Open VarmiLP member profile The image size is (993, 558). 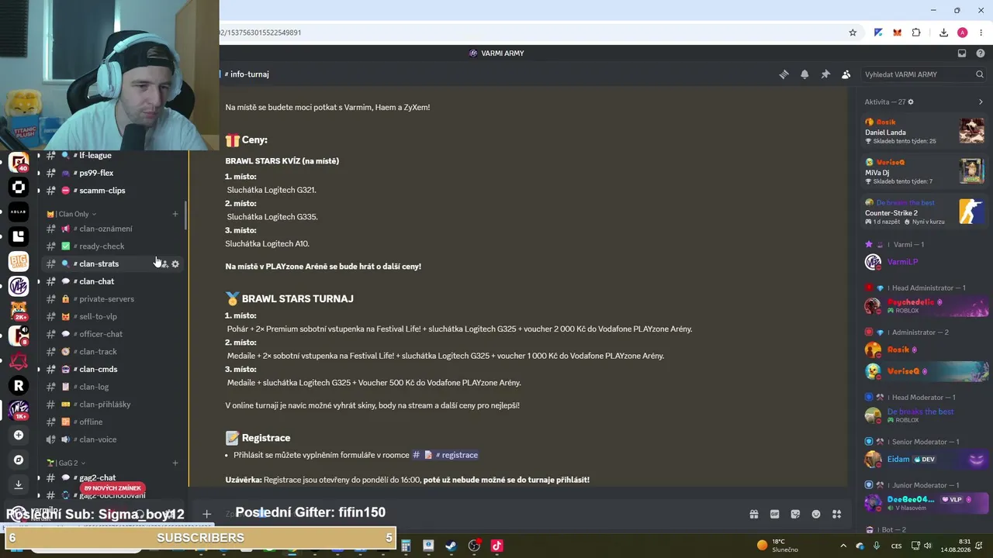tap(924, 262)
